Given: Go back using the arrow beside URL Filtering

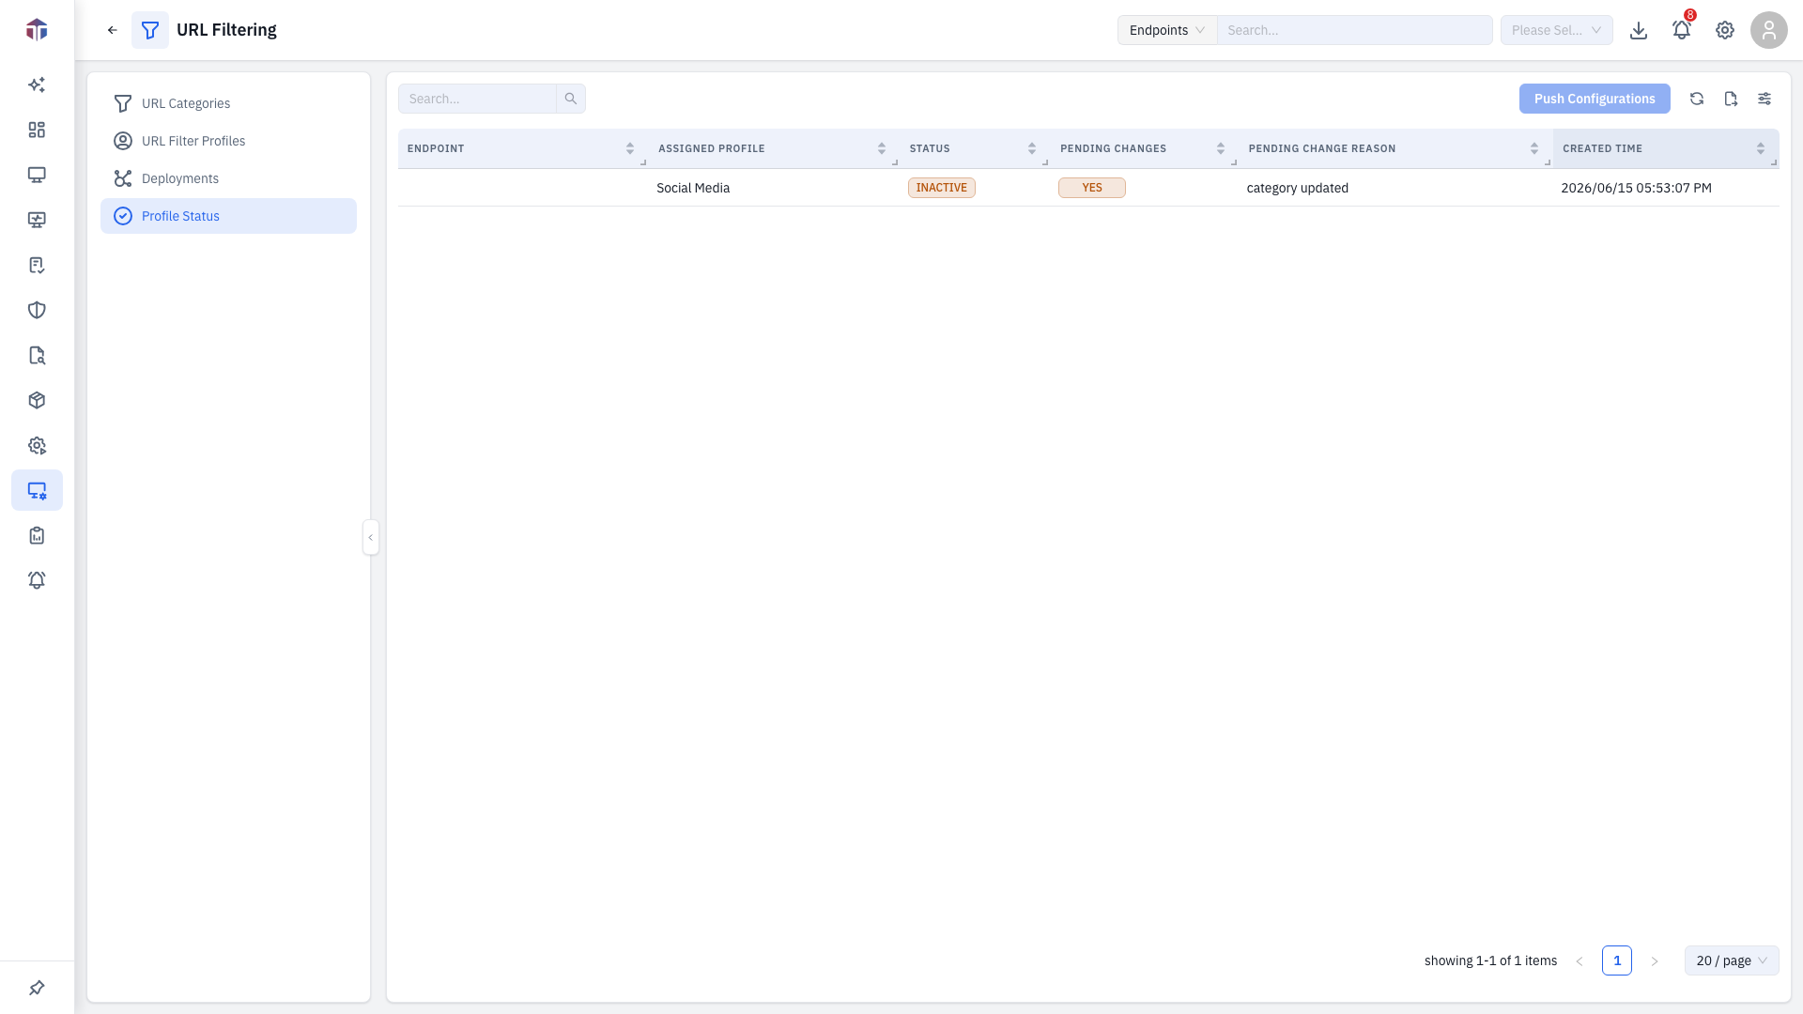Looking at the screenshot, I should point(113,30).
